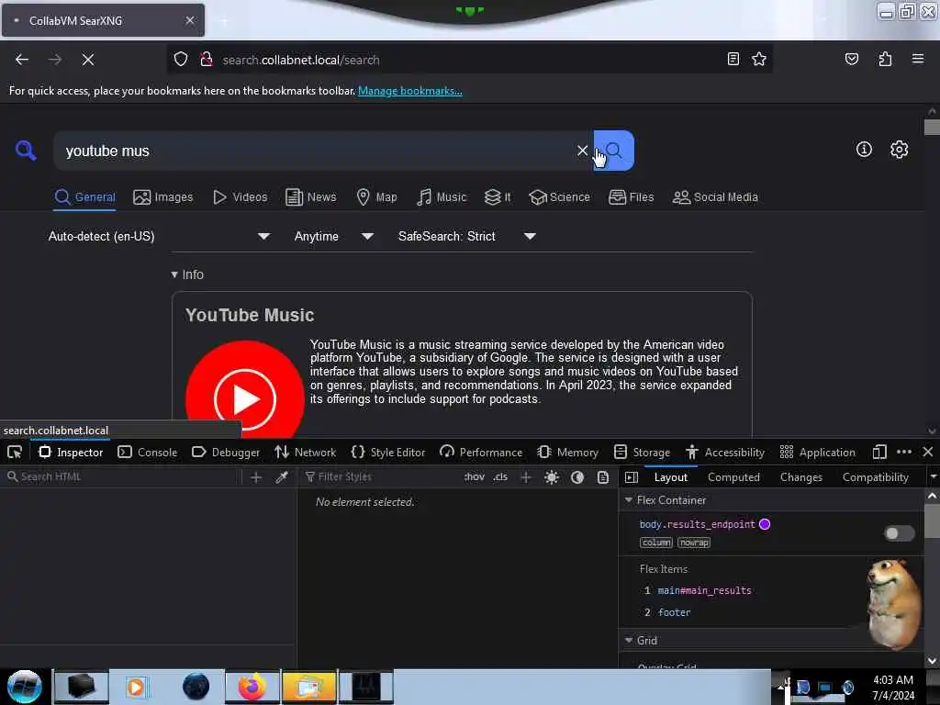Toggle flexbox overlay for body.results_endpoint

[899, 533]
